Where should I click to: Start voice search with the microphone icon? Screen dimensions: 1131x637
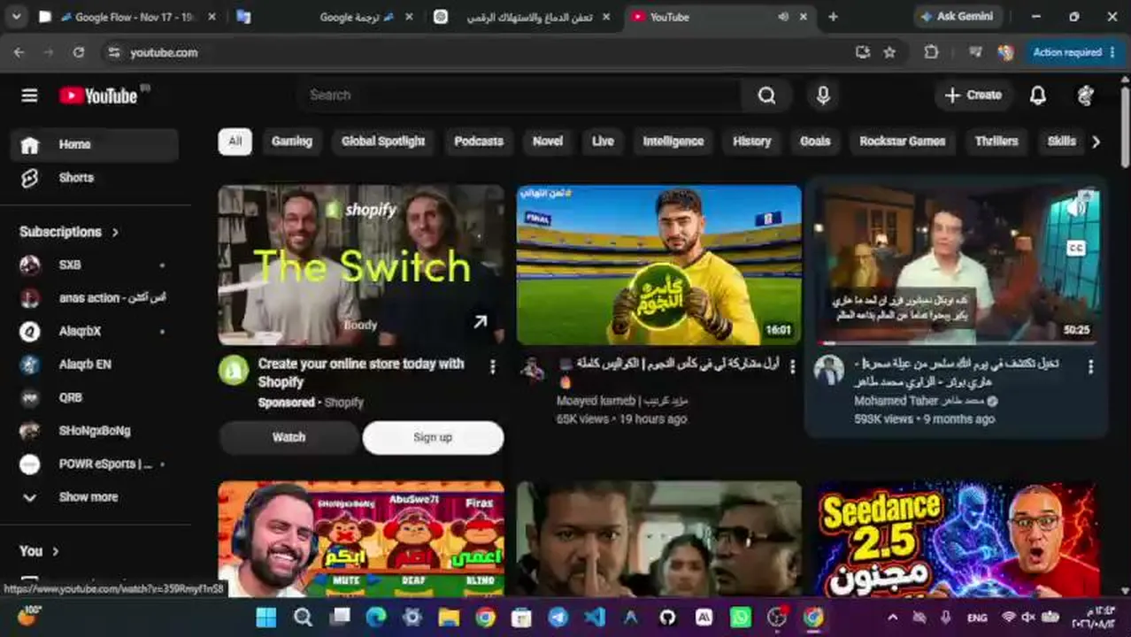click(x=823, y=96)
